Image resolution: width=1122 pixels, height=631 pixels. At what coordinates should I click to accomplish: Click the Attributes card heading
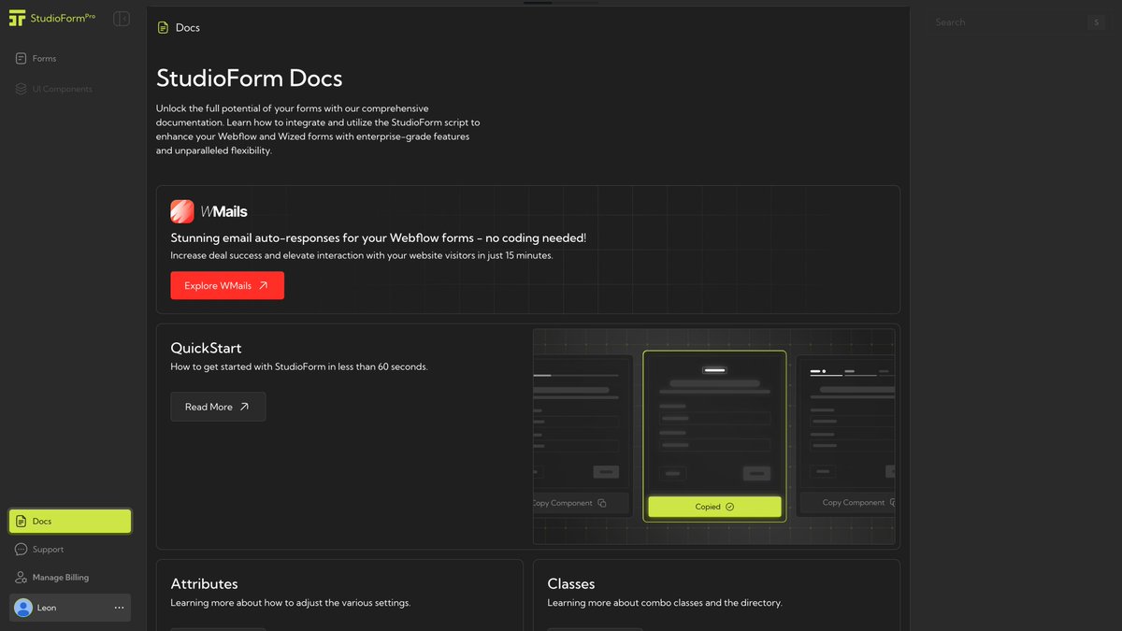[x=204, y=583]
